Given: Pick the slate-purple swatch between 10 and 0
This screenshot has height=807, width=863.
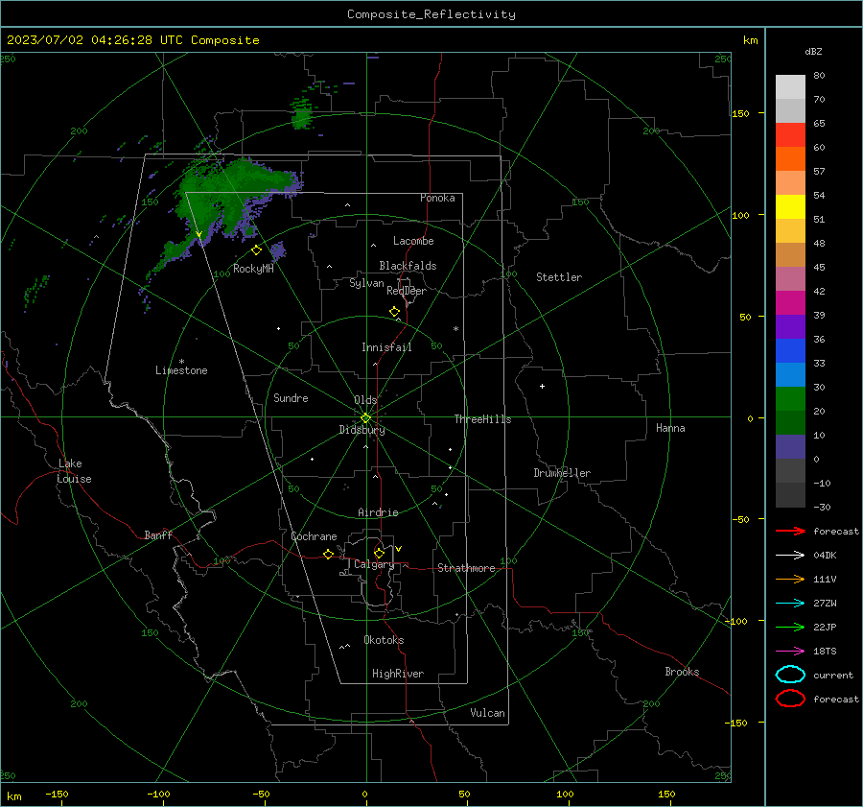Looking at the screenshot, I should click(790, 447).
